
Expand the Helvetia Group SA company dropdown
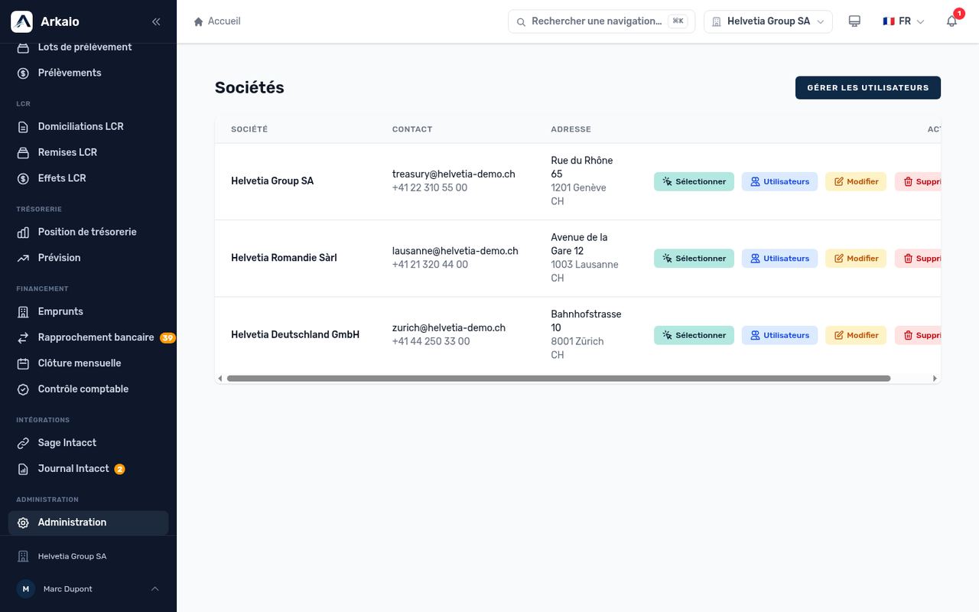(x=768, y=21)
